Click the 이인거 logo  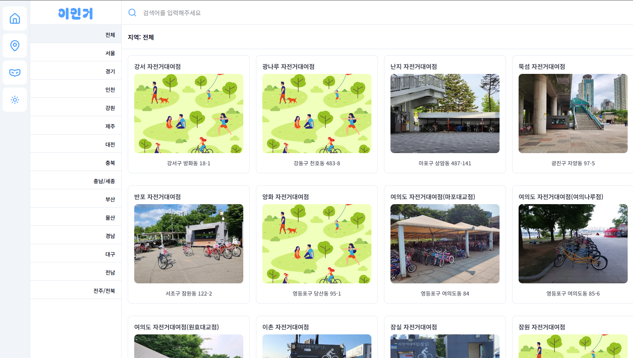[x=76, y=13]
